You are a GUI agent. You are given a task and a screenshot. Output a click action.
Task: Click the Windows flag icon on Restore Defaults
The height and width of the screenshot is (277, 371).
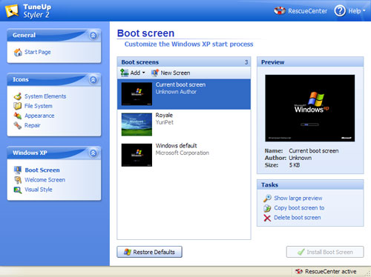pos(128,252)
